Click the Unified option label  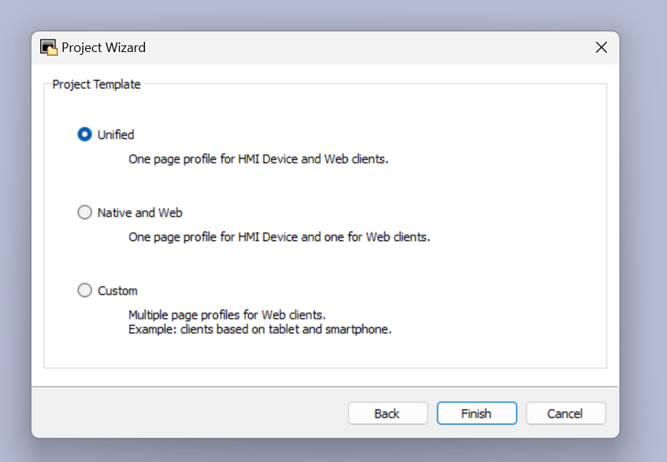(116, 135)
